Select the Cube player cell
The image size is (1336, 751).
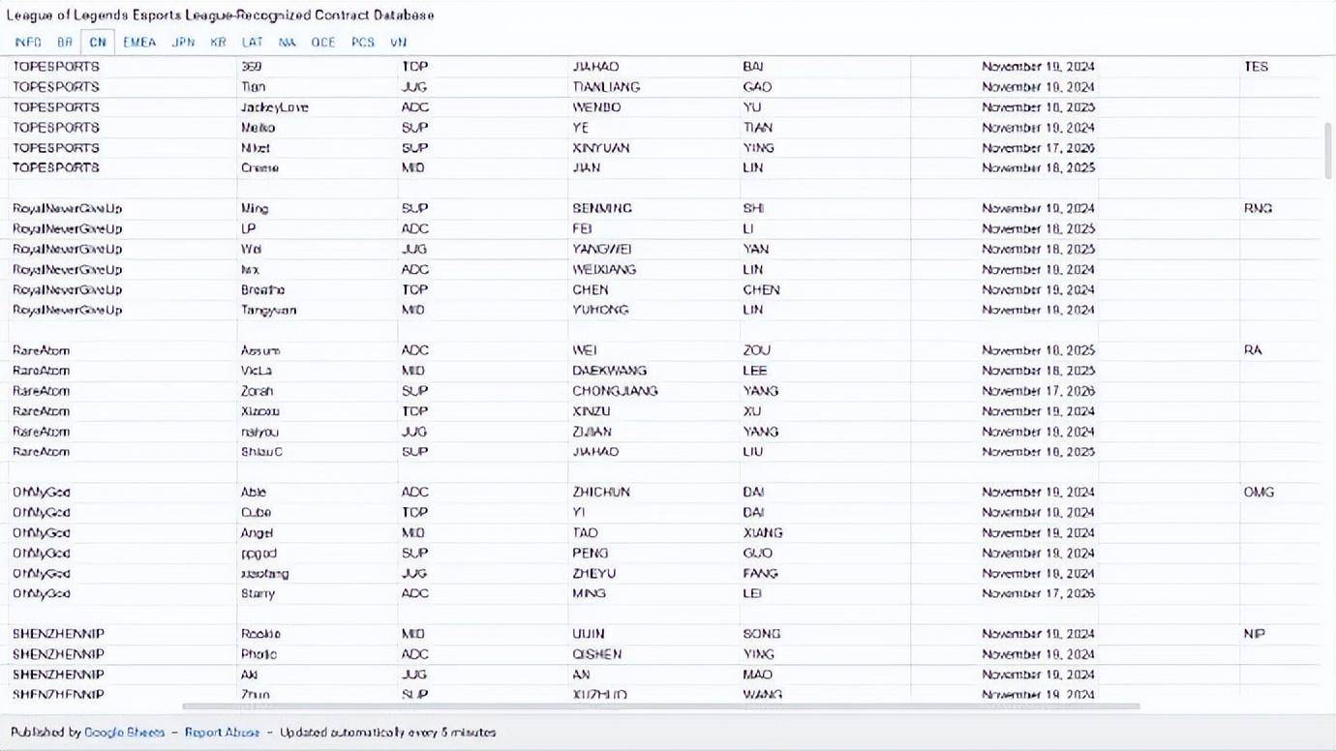point(256,512)
